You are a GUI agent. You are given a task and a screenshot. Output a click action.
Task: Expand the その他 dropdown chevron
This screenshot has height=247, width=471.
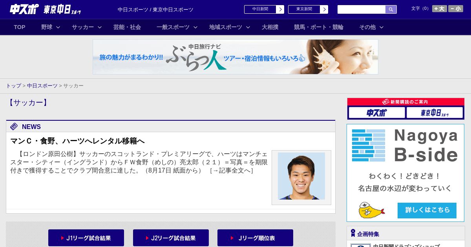(x=382, y=27)
